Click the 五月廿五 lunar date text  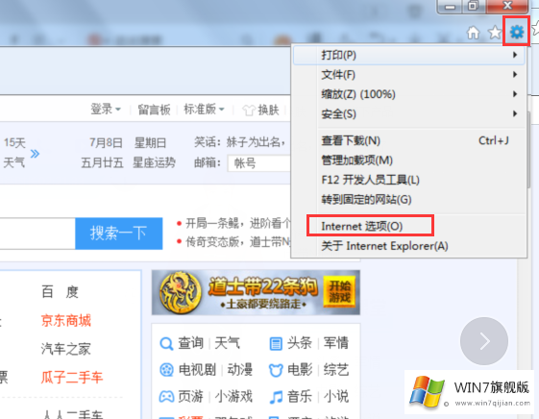102,162
